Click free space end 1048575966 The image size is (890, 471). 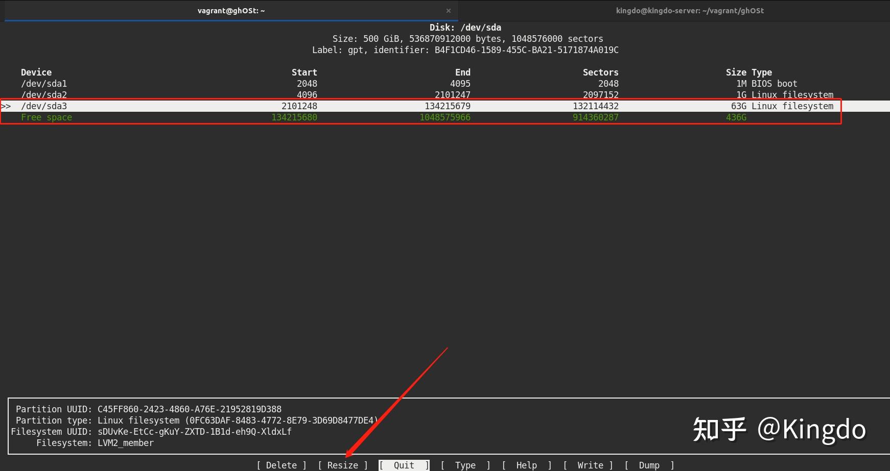pos(445,117)
